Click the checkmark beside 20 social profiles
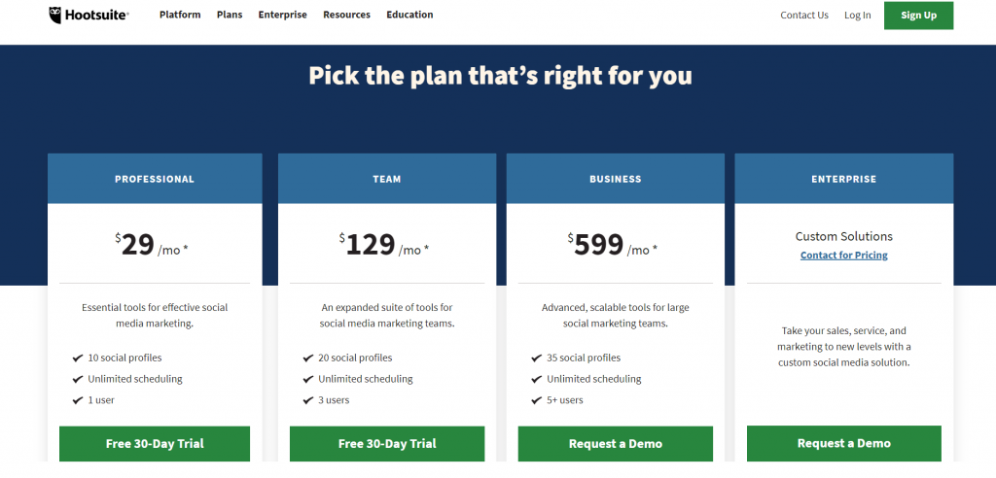The width and height of the screenshot is (996, 478). tap(308, 358)
